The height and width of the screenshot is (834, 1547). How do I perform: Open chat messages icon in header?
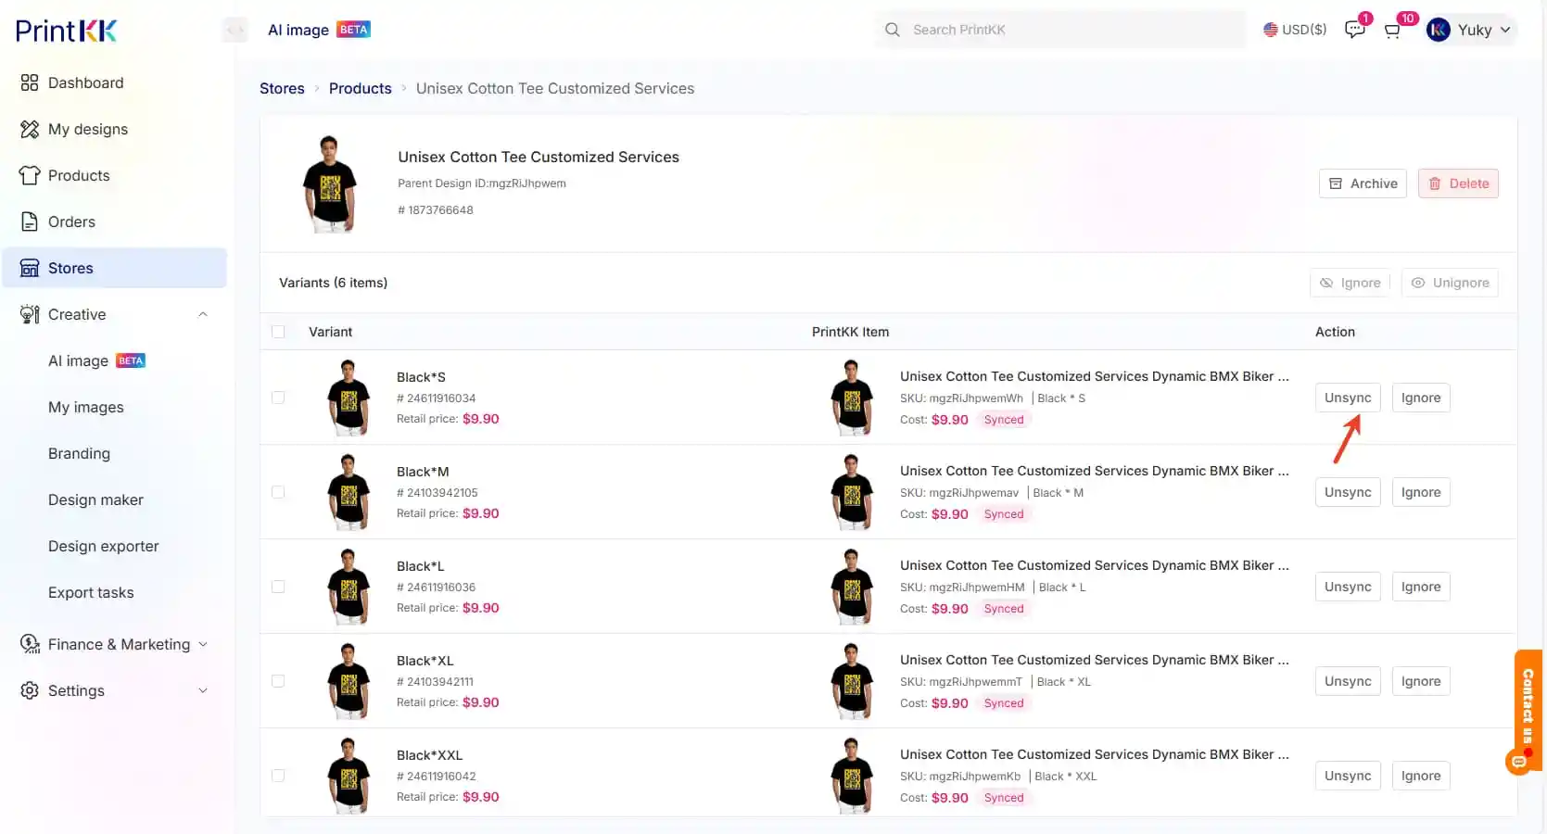pyautogui.click(x=1355, y=30)
